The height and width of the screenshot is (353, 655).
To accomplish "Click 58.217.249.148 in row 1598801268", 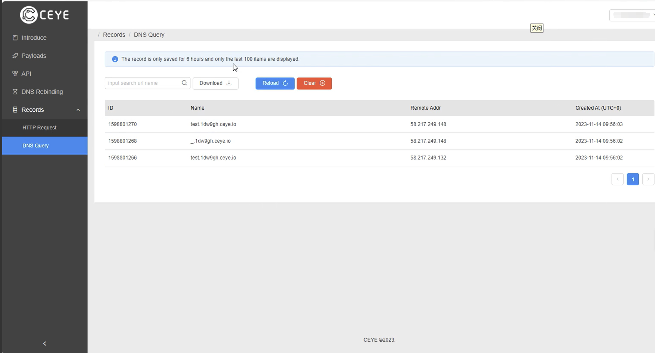I will point(428,141).
